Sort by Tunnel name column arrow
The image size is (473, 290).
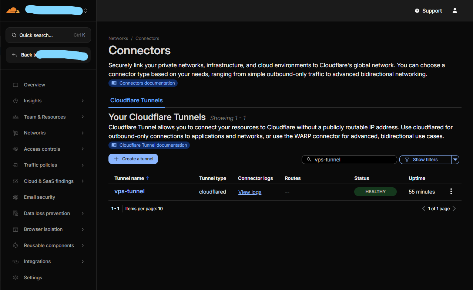(148, 178)
